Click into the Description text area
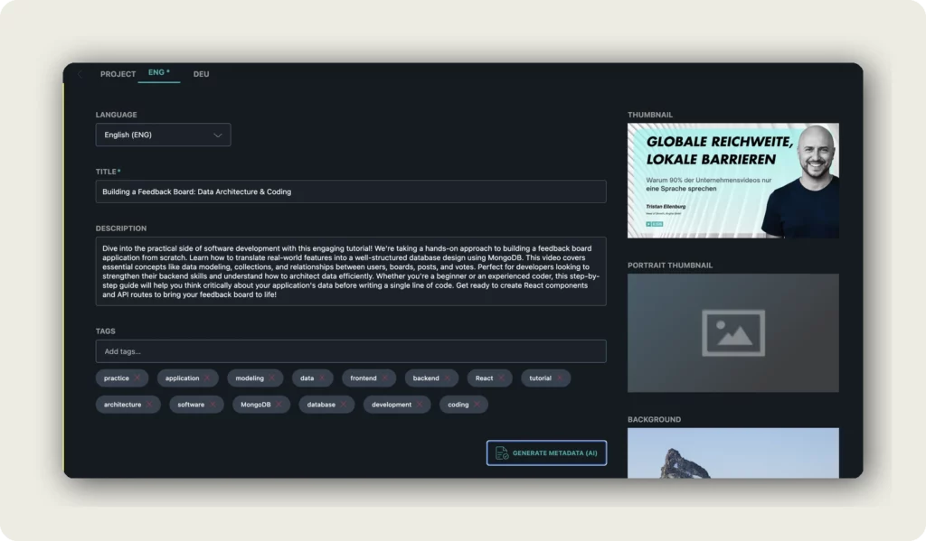Viewport: 926px width, 541px height. coord(351,271)
